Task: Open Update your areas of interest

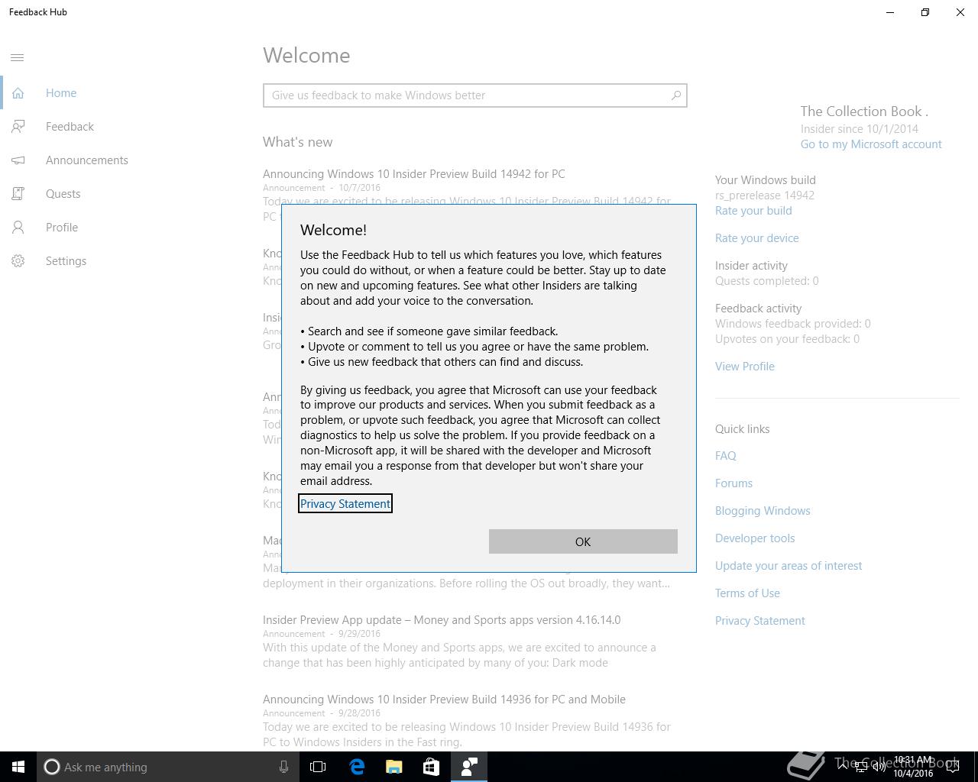Action: click(x=789, y=566)
